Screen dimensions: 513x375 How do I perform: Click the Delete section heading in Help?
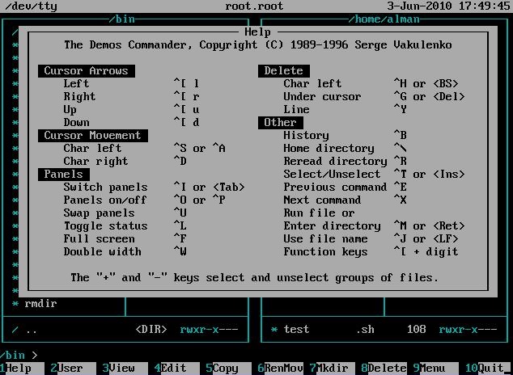(284, 71)
